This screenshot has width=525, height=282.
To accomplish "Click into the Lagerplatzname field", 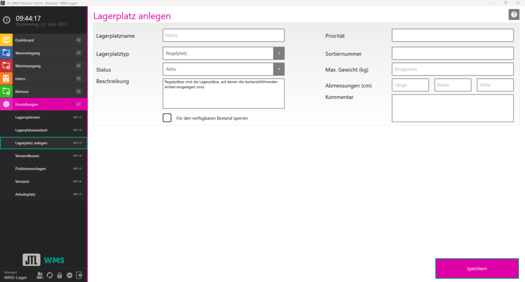I will (x=224, y=35).
